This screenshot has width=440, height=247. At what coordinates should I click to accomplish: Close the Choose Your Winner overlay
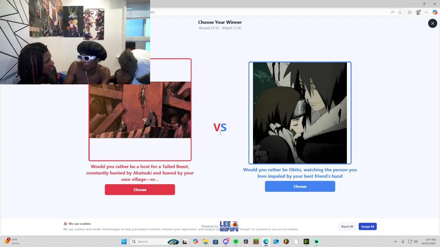click(x=432, y=23)
